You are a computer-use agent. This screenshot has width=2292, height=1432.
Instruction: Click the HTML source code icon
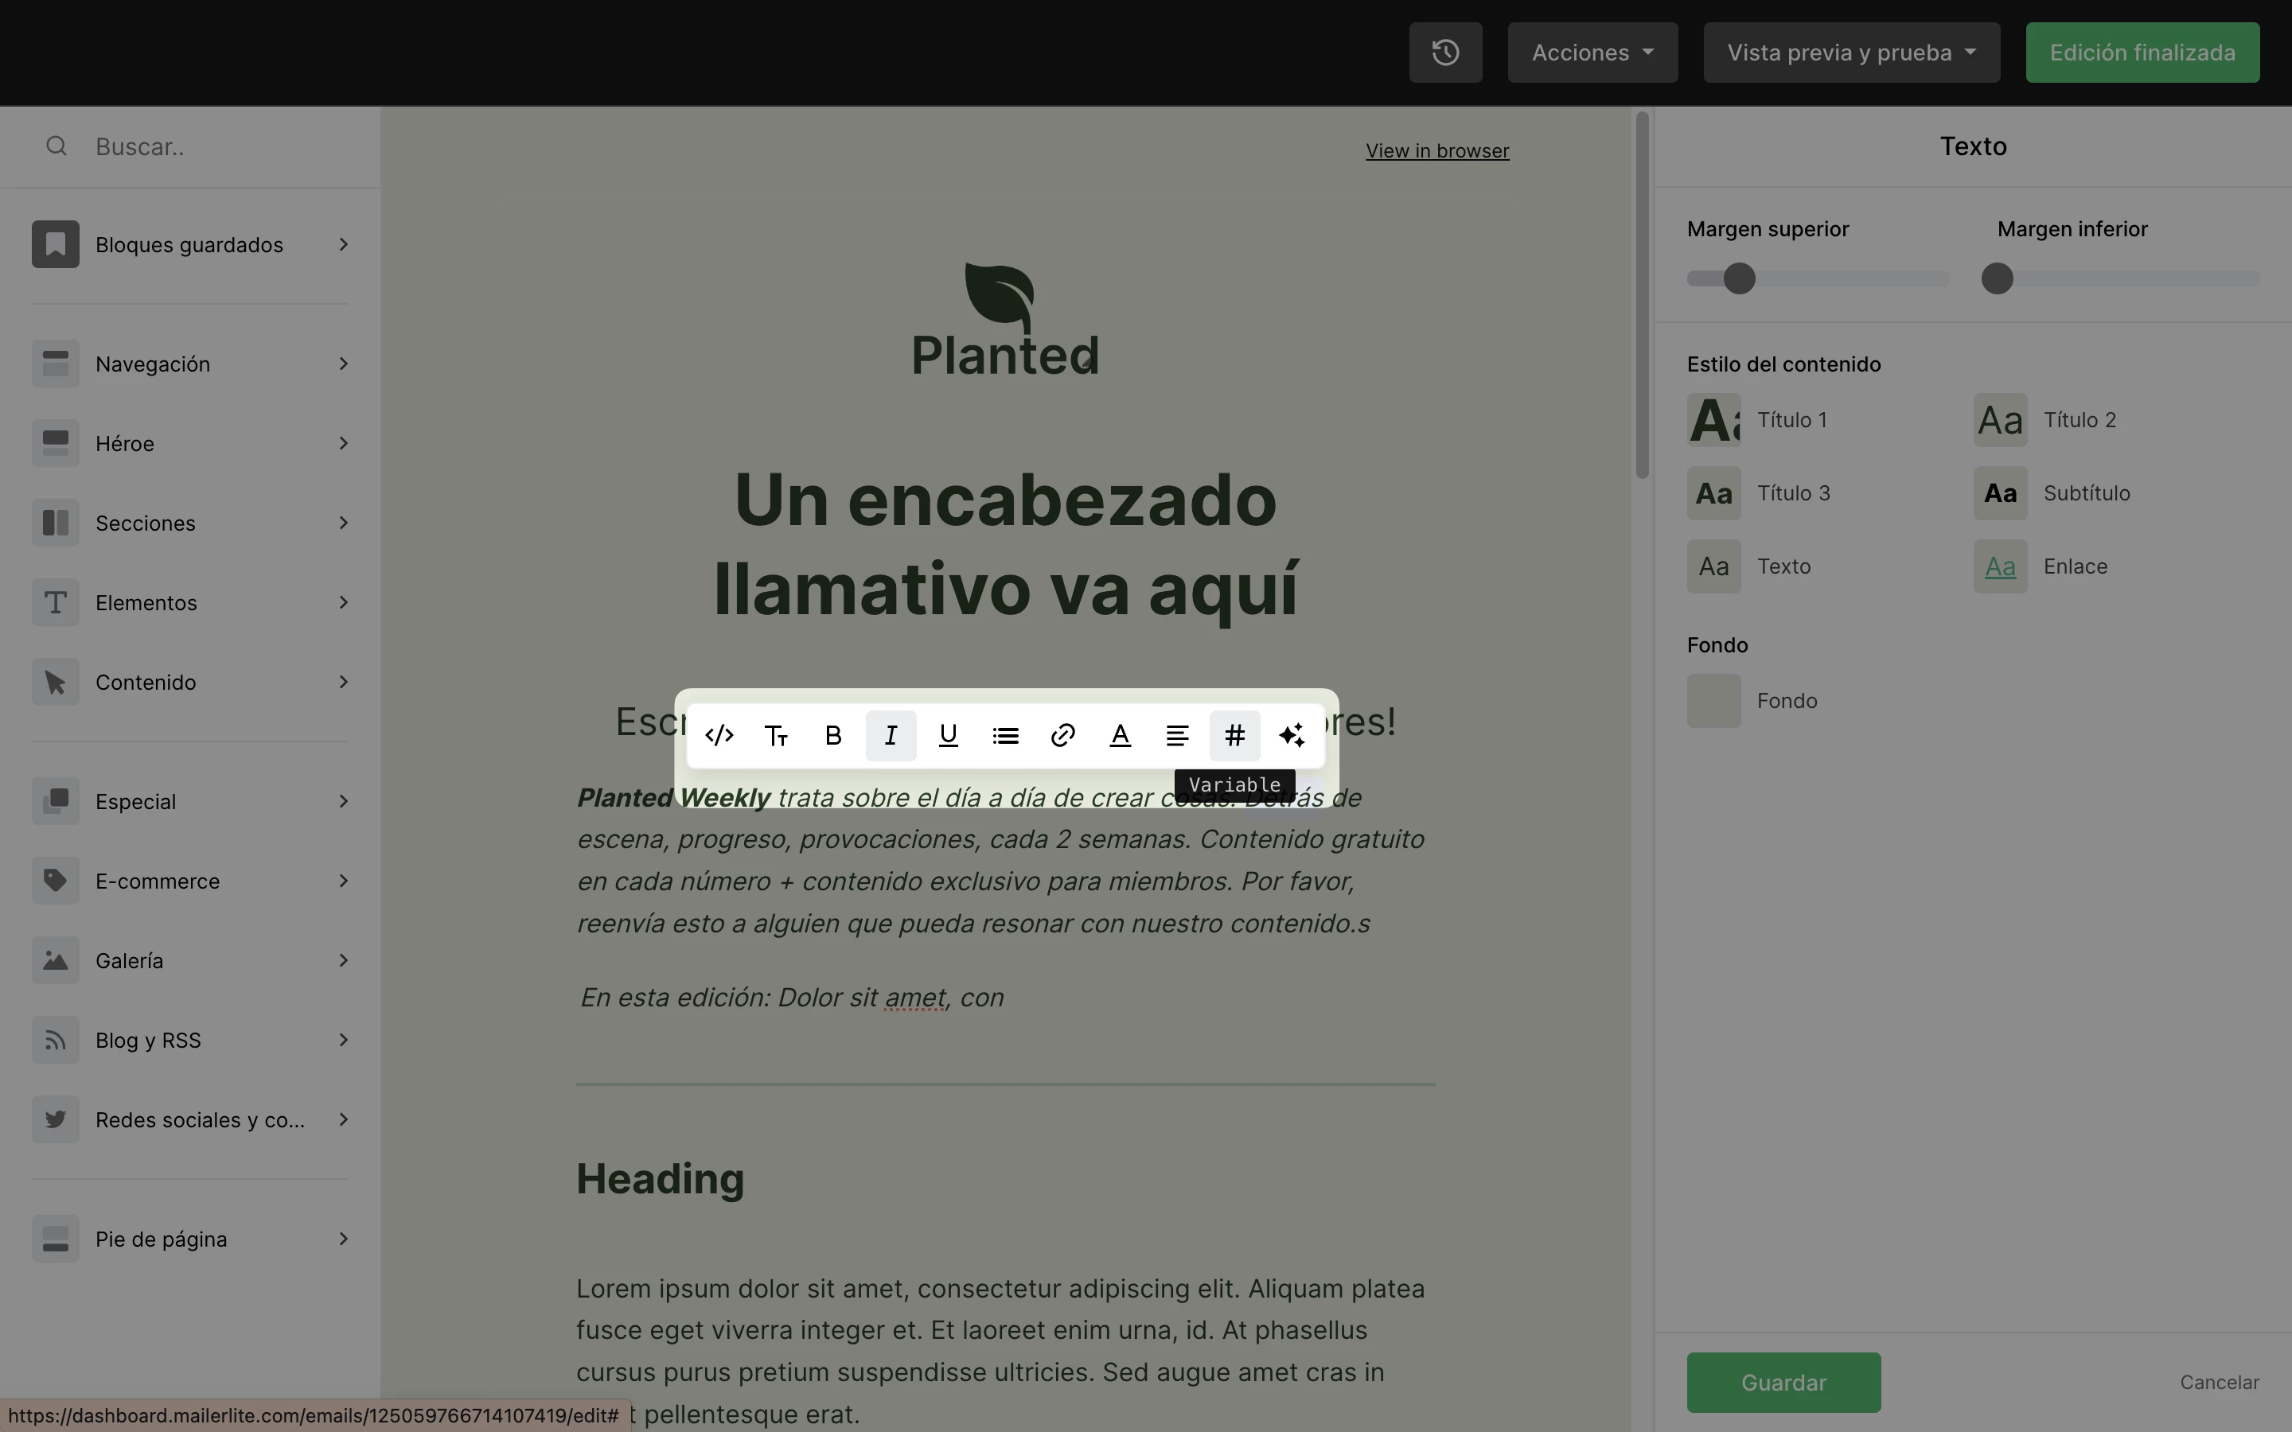click(719, 735)
